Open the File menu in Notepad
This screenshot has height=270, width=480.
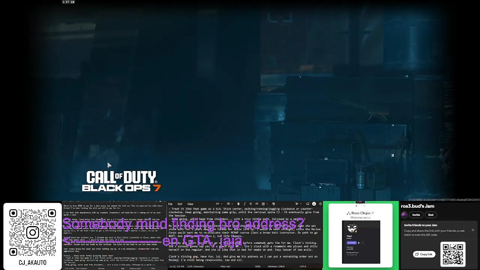click(170, 204)
